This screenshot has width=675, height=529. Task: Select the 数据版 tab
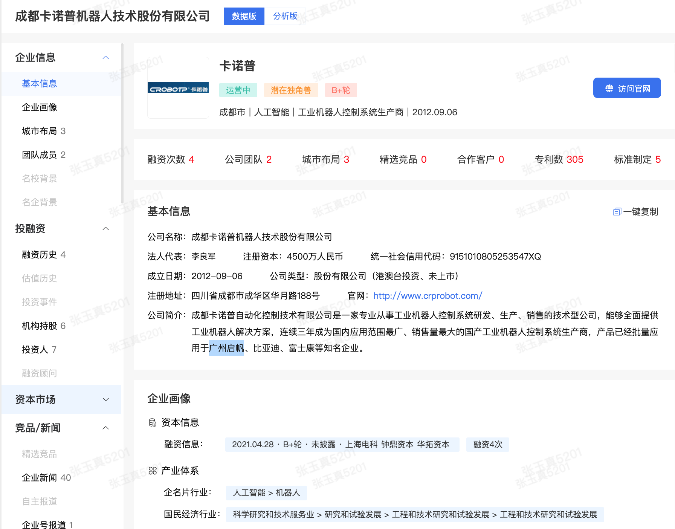tap(244, 16)
